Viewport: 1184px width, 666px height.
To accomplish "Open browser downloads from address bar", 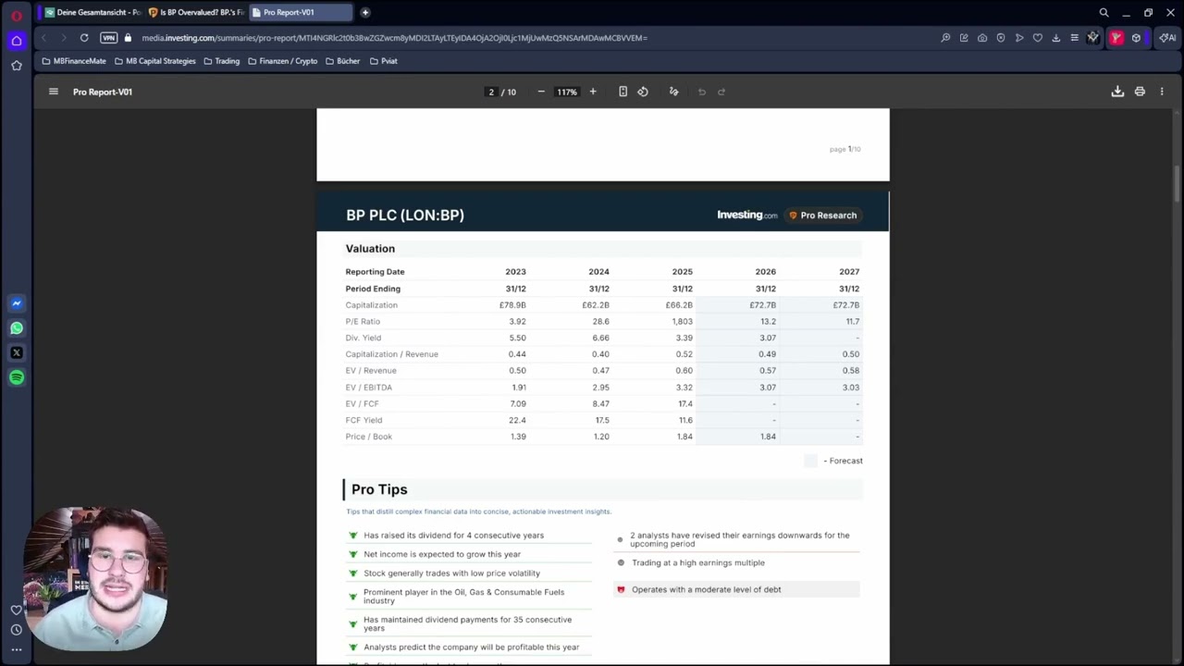I will [1056, 38].
